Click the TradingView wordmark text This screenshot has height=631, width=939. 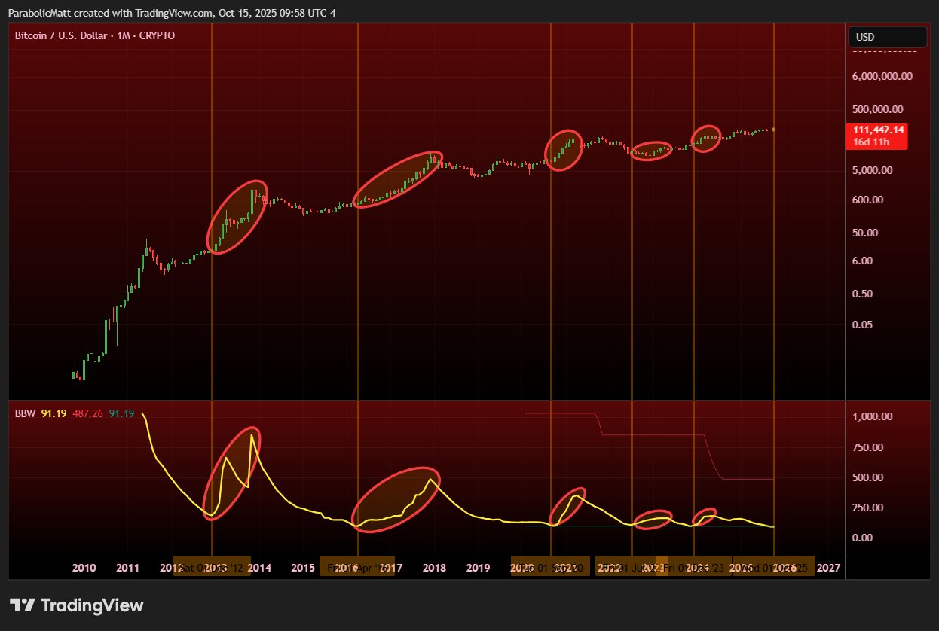(92, 605)
